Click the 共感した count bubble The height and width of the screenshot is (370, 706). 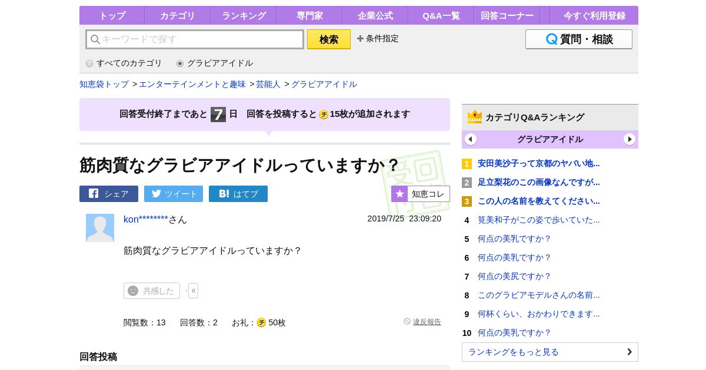[x=193, y=291]
